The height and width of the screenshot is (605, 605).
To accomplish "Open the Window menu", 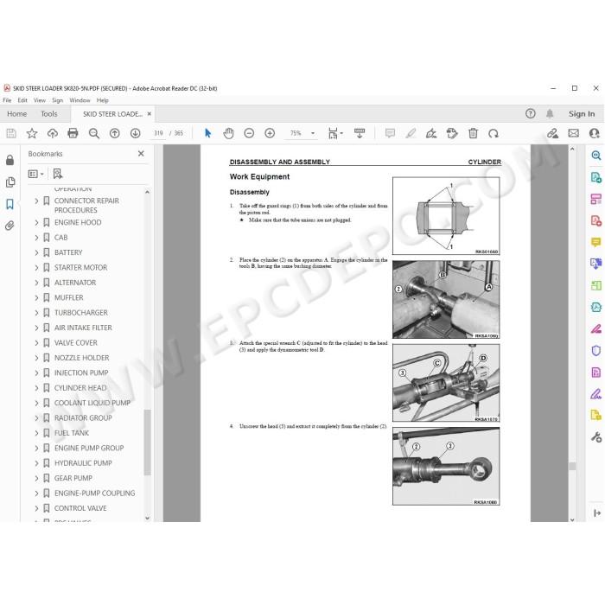I will click(80, 100).
